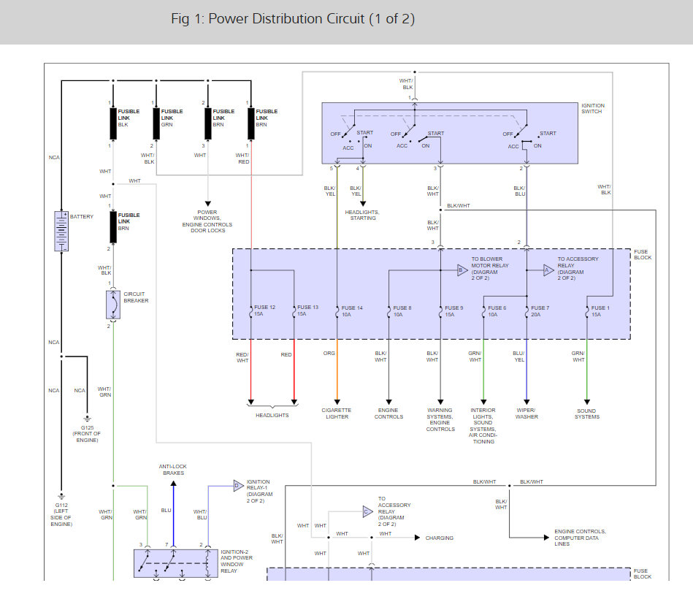Click the ANTI-LOCK BRAKES label
Viewport: 693px width, 591px height.
173,470
